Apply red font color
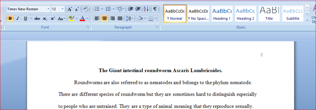Screen dimensions: 316x110 point(82,18)
